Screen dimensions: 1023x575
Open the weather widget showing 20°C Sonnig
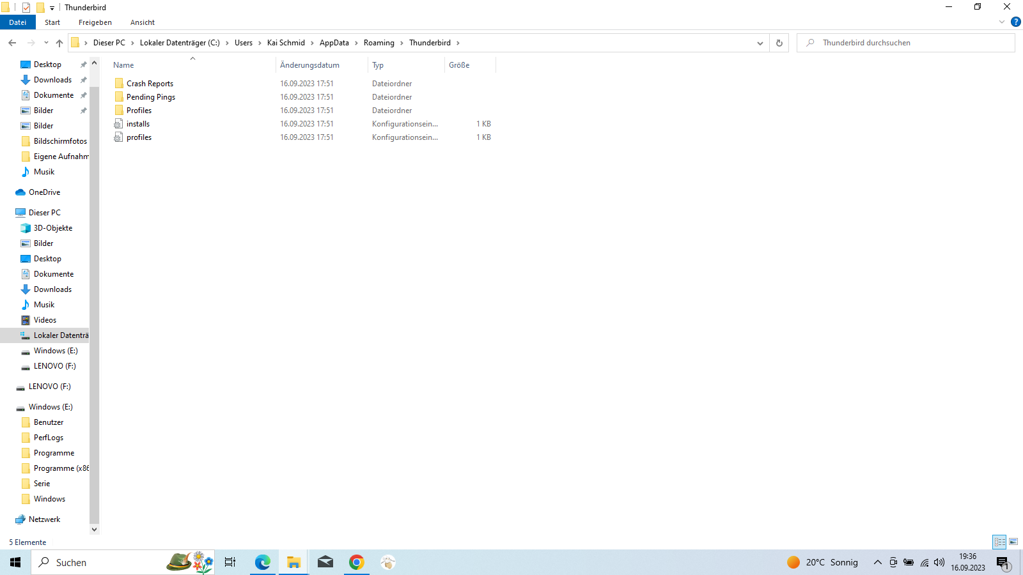click(x=822, y=562)
